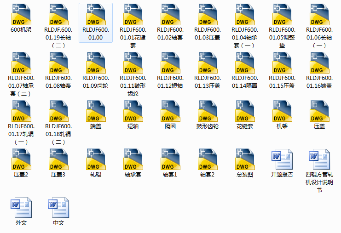The image size is (341, 233).
Task: Select 四辊方管轧机设计说明书 Word document icon
Action: (319, 159)
